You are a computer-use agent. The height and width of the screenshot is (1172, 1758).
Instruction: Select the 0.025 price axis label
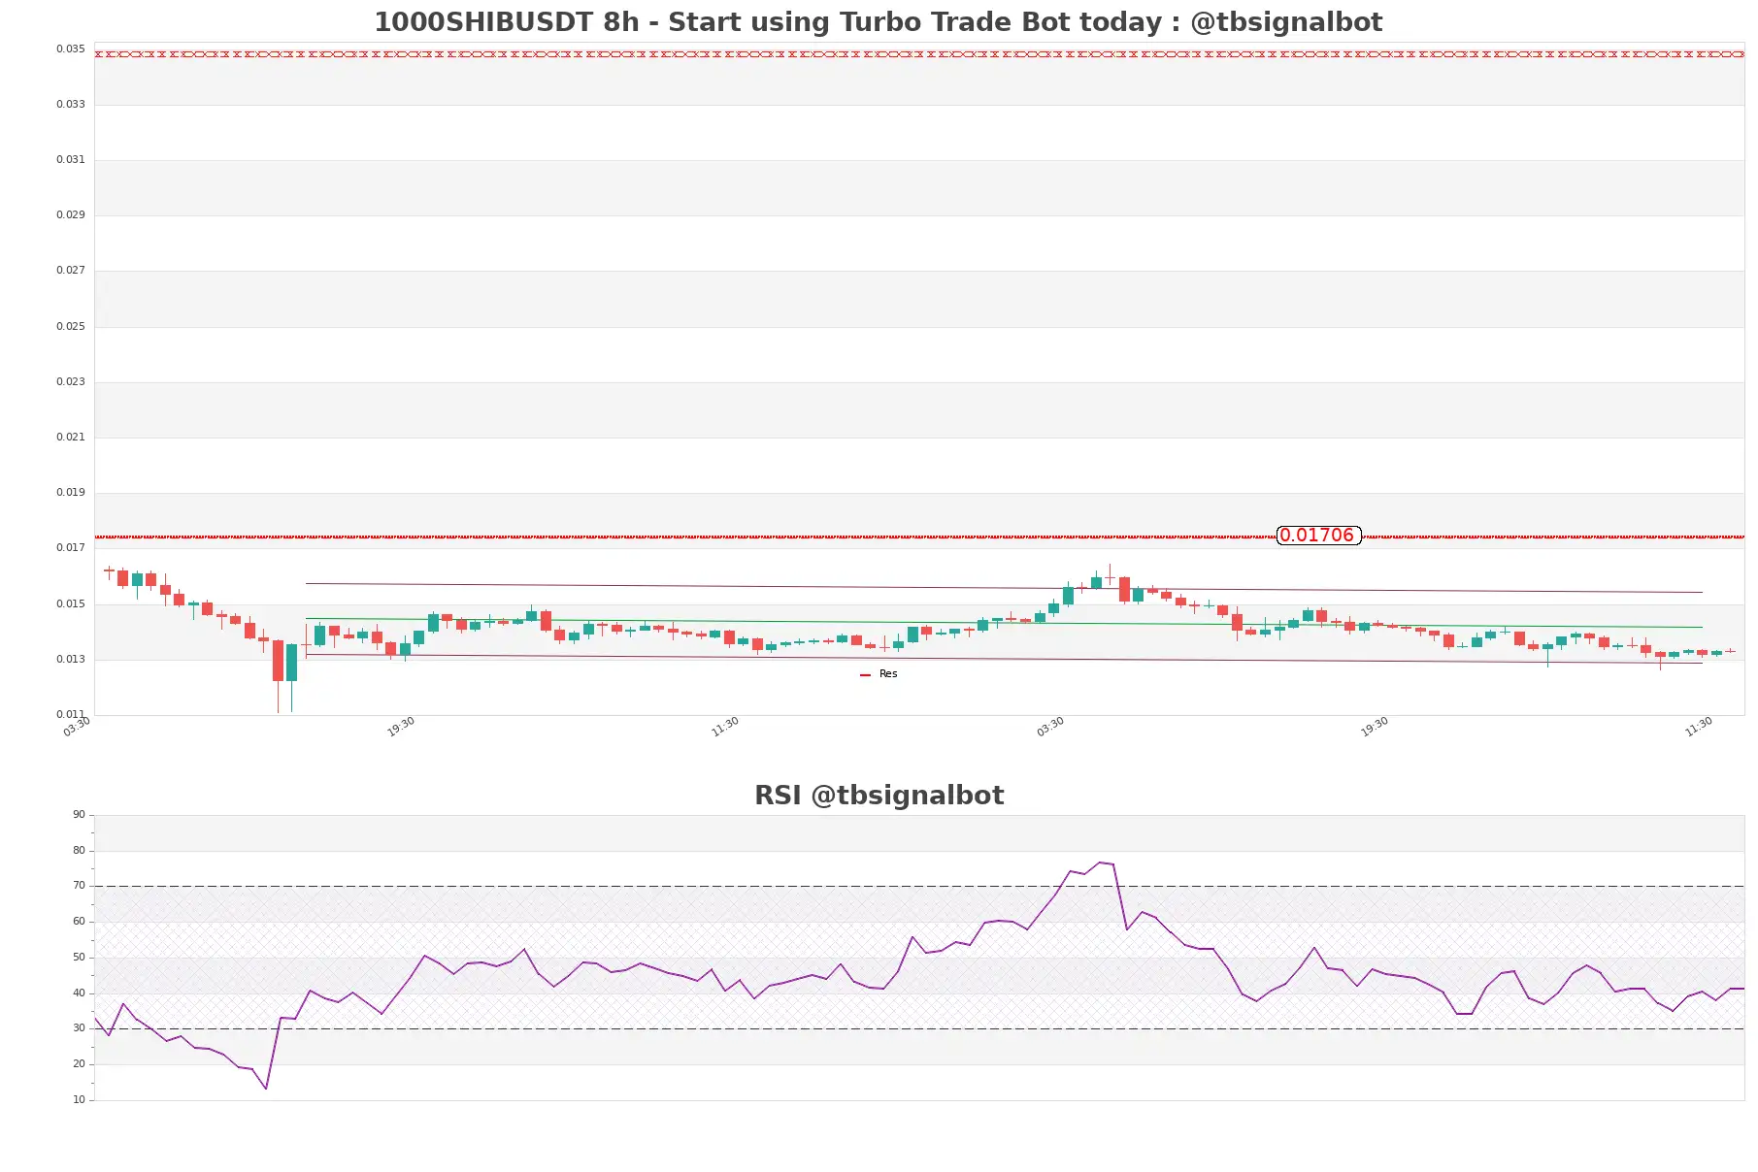point(70,327)
